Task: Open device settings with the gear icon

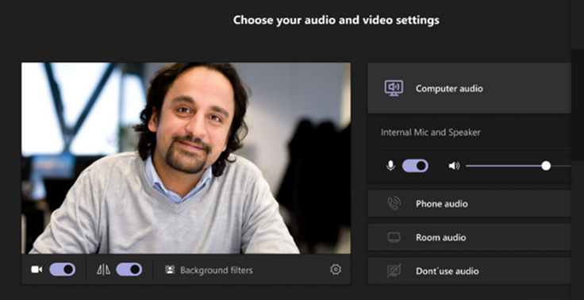Action: click(336, 269)
